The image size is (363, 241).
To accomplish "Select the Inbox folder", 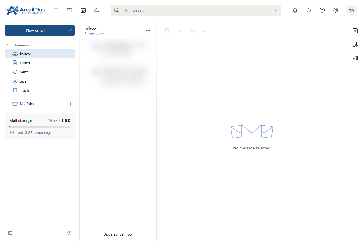I will 40,54.
